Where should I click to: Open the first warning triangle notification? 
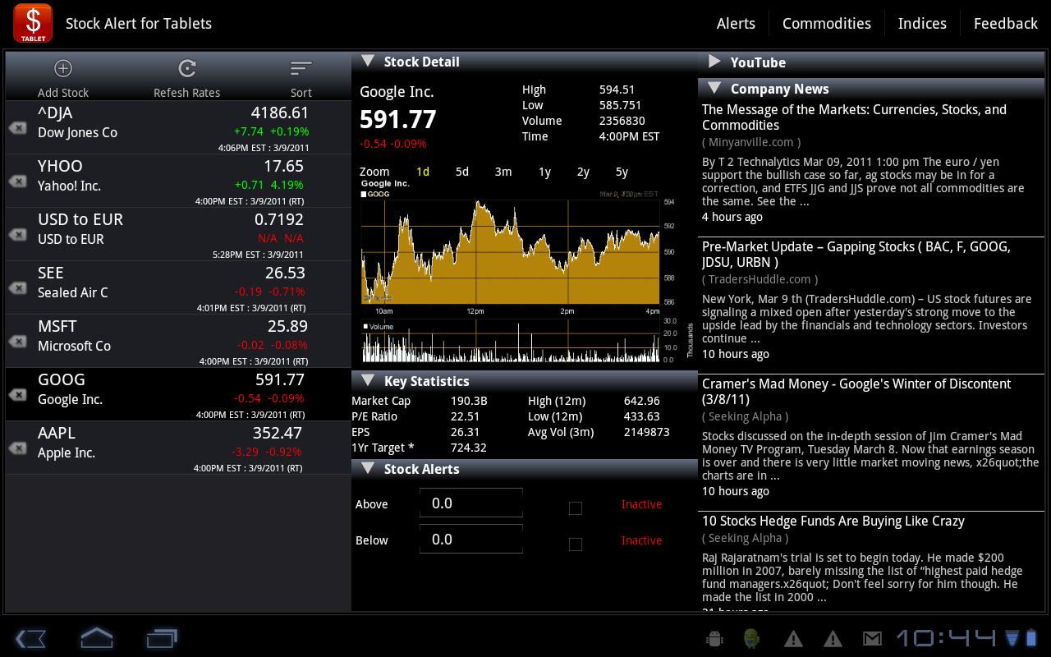click(793, 638)
